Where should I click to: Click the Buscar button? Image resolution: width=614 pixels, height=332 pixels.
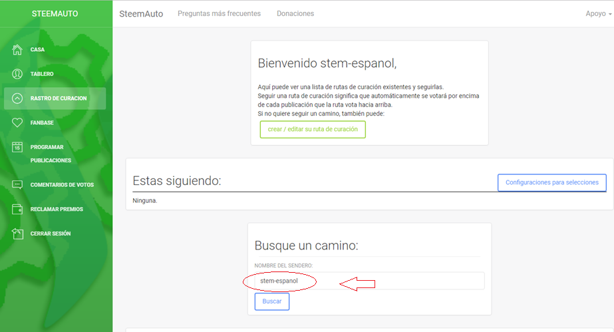click(x=272, y=301)
